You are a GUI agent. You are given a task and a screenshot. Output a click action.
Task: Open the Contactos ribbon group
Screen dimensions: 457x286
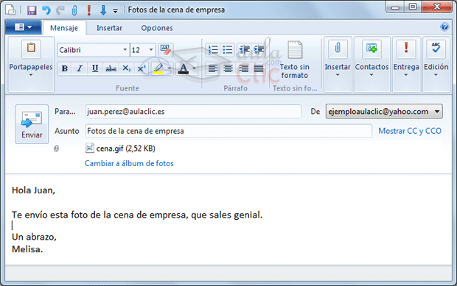(x=372, y=64)
